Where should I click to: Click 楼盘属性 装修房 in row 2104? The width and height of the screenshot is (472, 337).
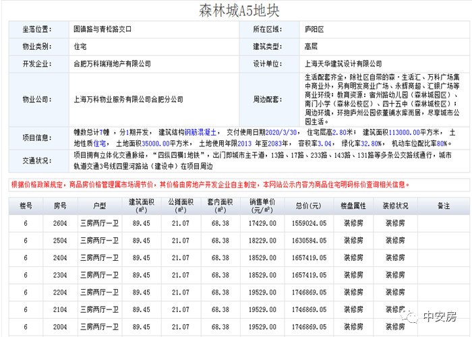tap(353, 309)
